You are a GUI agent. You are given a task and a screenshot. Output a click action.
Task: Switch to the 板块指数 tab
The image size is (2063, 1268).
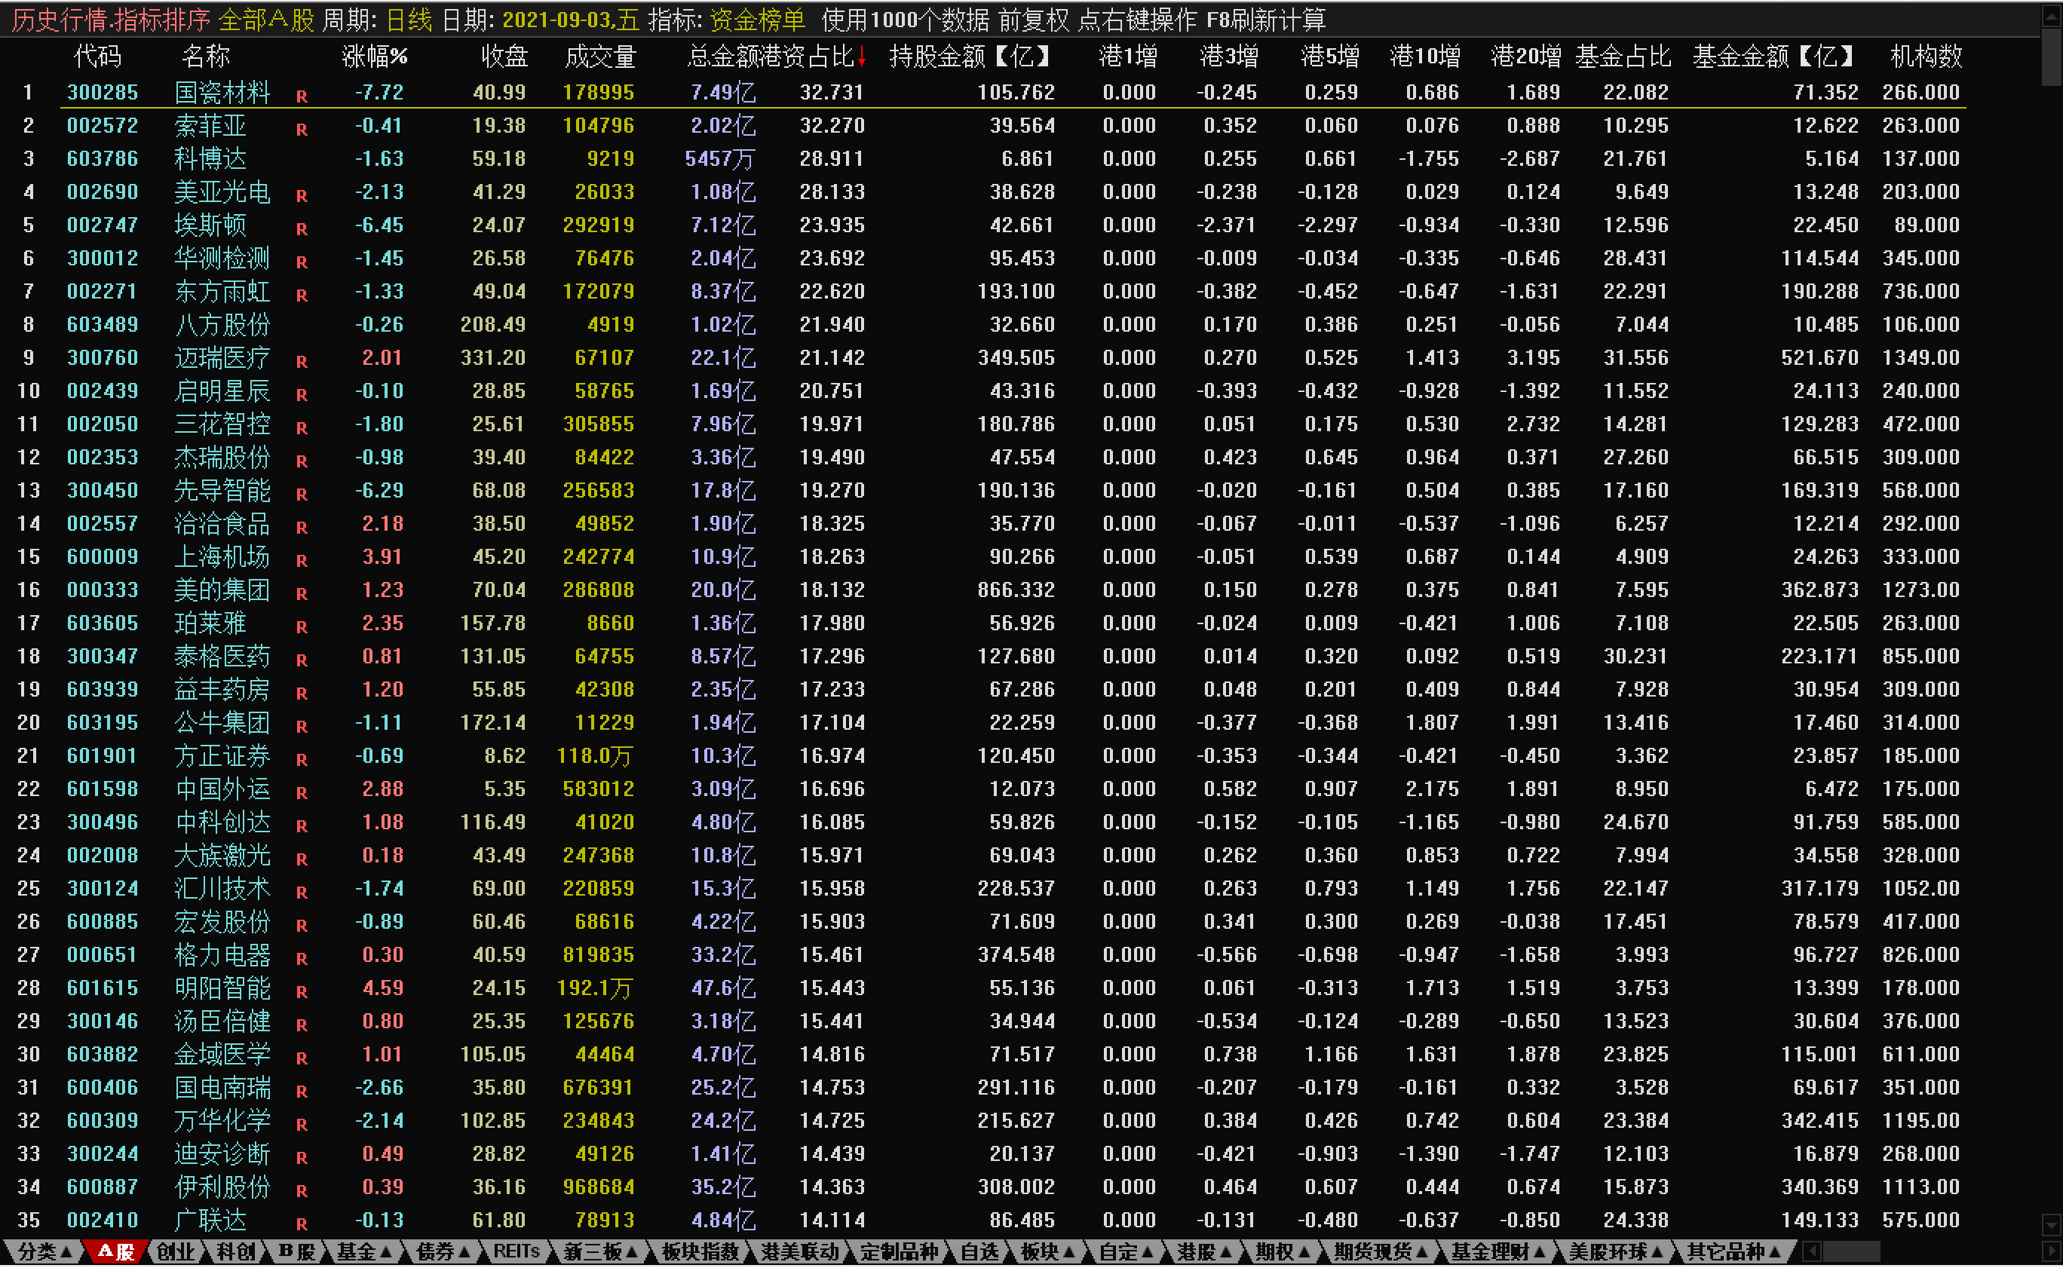click(x=700, y=1252)
